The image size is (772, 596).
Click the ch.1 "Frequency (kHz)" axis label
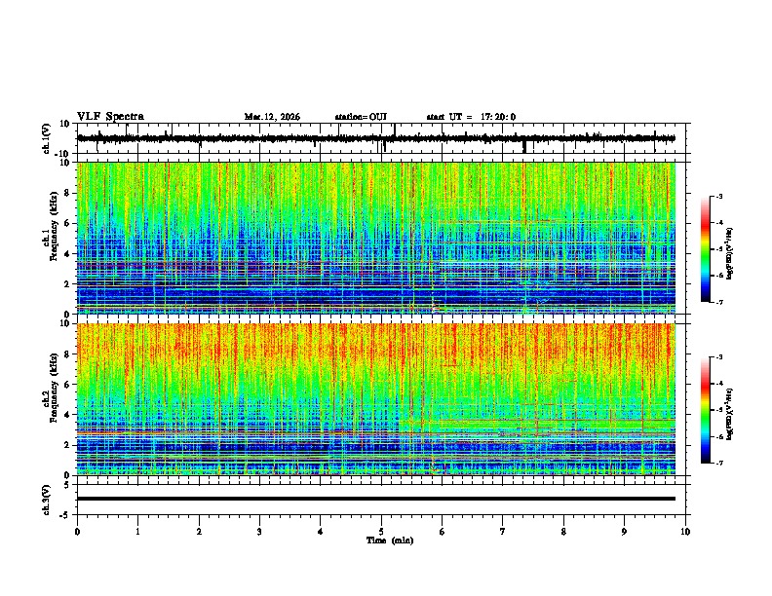tap(54, 226)
